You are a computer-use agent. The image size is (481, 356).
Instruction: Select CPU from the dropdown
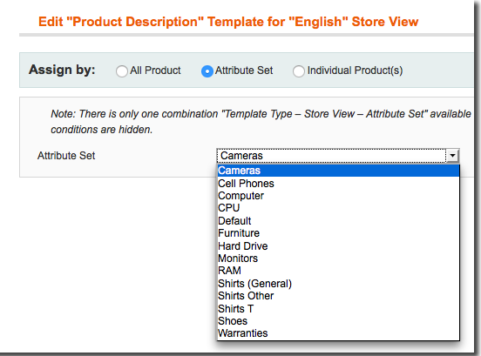click(338, 208)
